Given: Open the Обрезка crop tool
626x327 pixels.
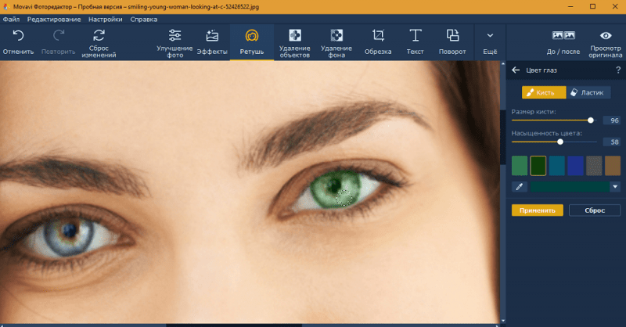Looking at the screenshot, I should [x=378, y=36].
